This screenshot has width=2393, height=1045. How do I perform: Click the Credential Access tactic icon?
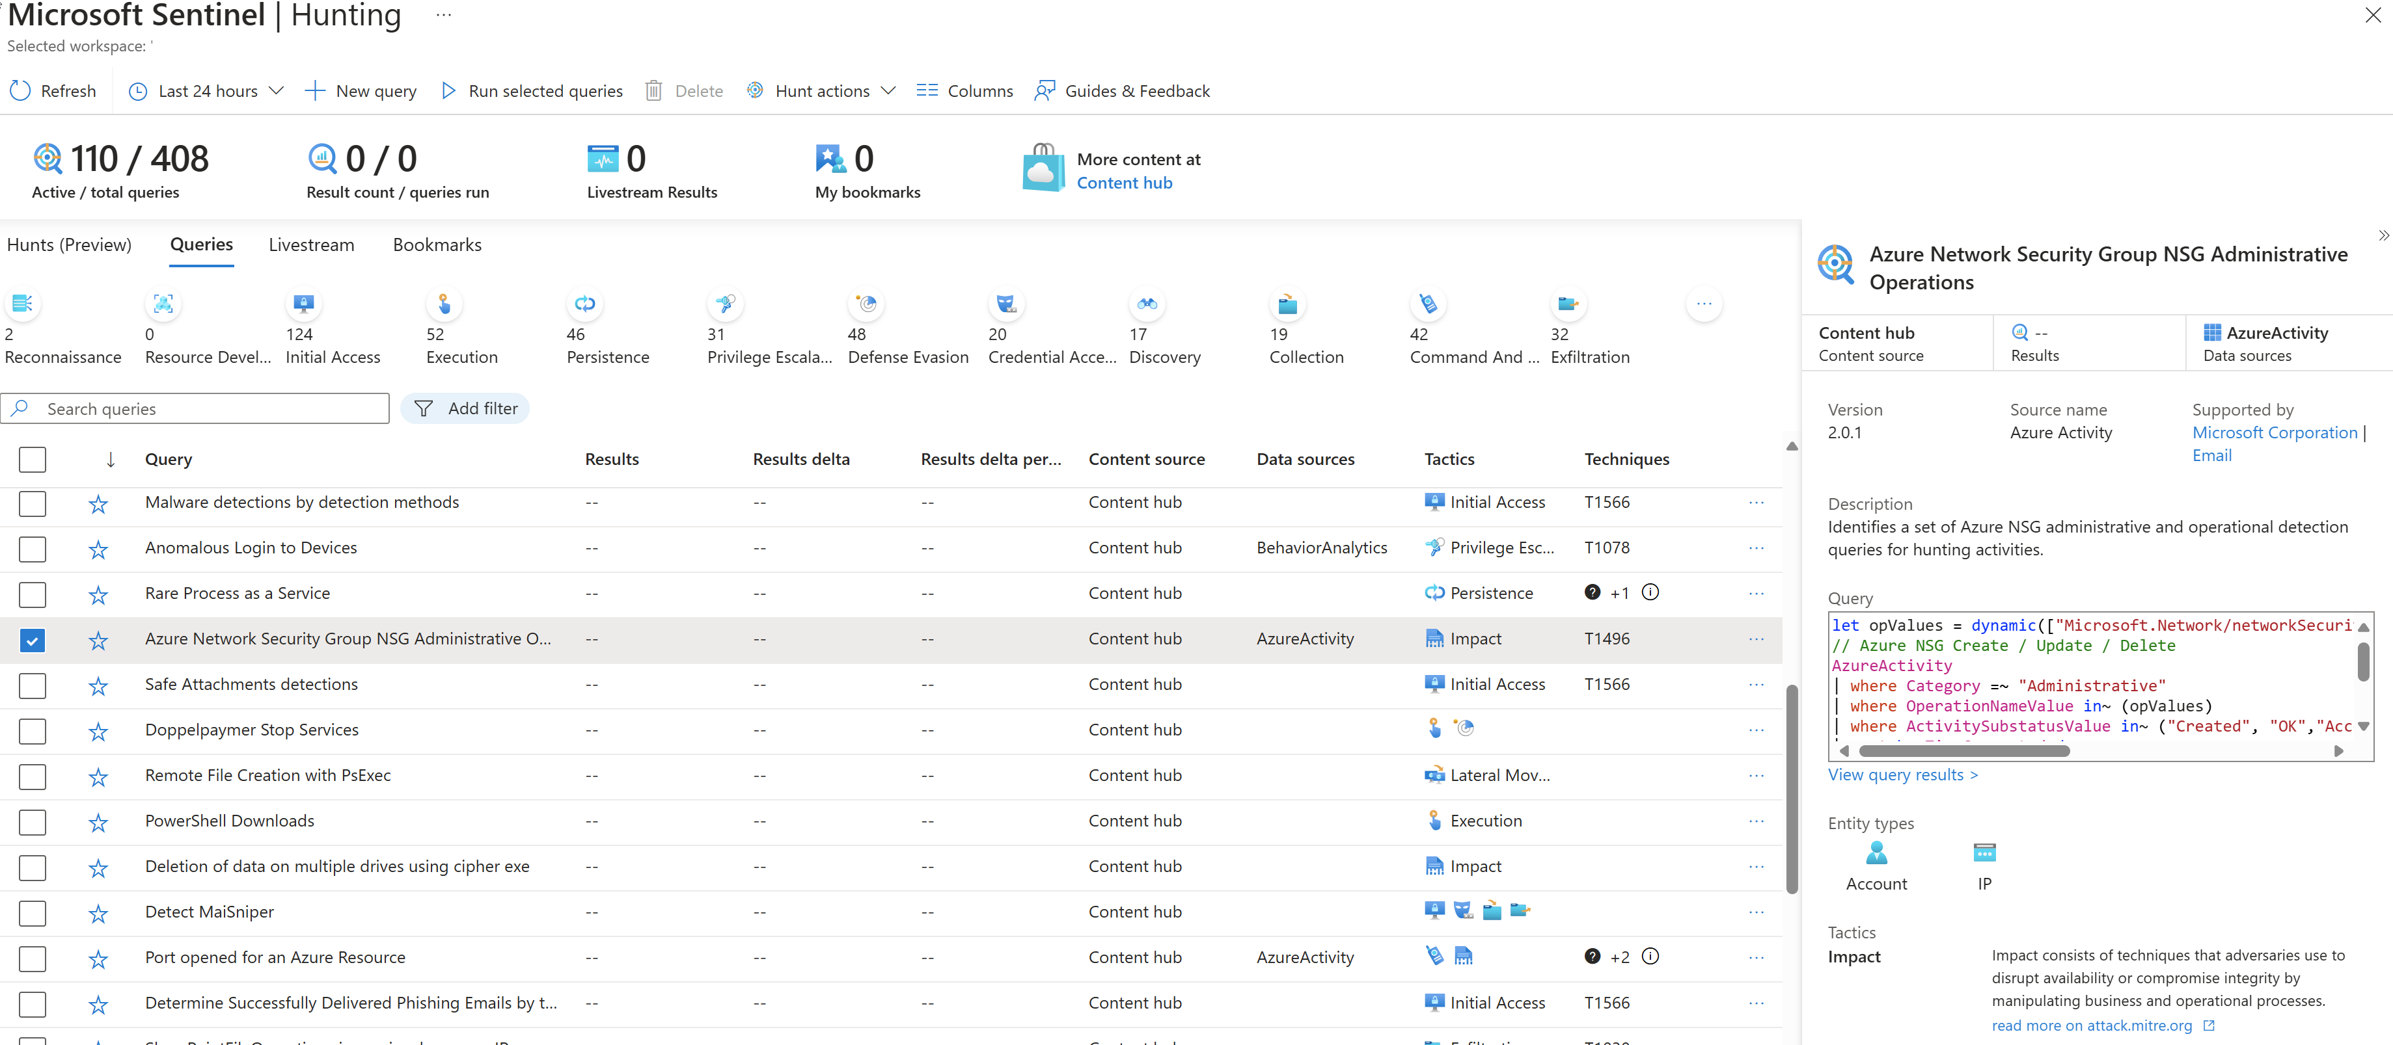pos(1006,304)
